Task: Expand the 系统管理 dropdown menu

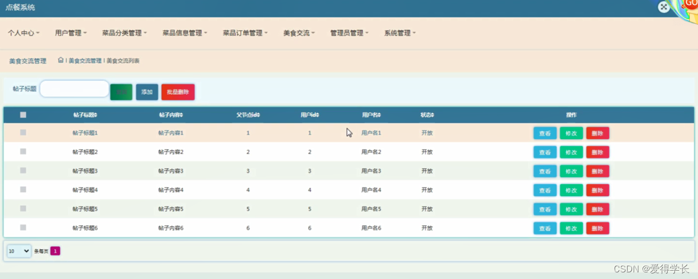Action: pos(400,33)
